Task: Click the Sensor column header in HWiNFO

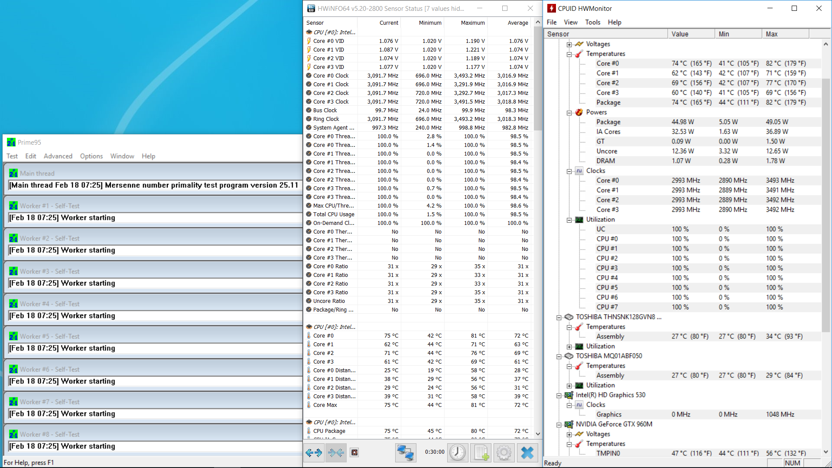Action: pos(330,23)
